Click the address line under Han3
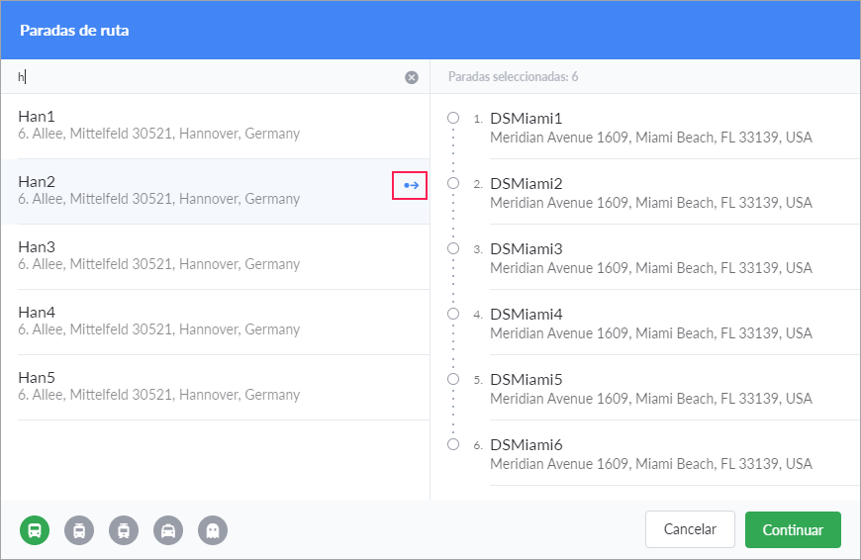This screenshot has width=861, height=560. pos(158,264)
